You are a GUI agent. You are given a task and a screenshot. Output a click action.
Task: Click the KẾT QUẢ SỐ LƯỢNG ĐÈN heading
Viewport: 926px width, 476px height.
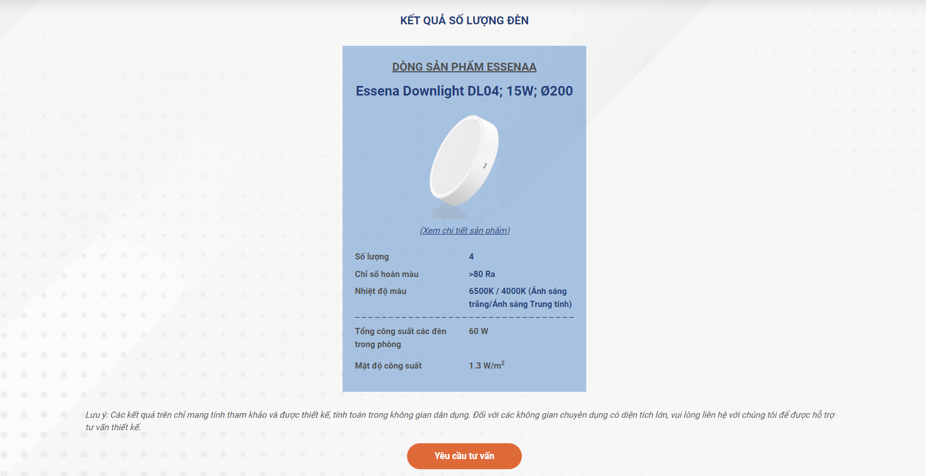[464, 21]
